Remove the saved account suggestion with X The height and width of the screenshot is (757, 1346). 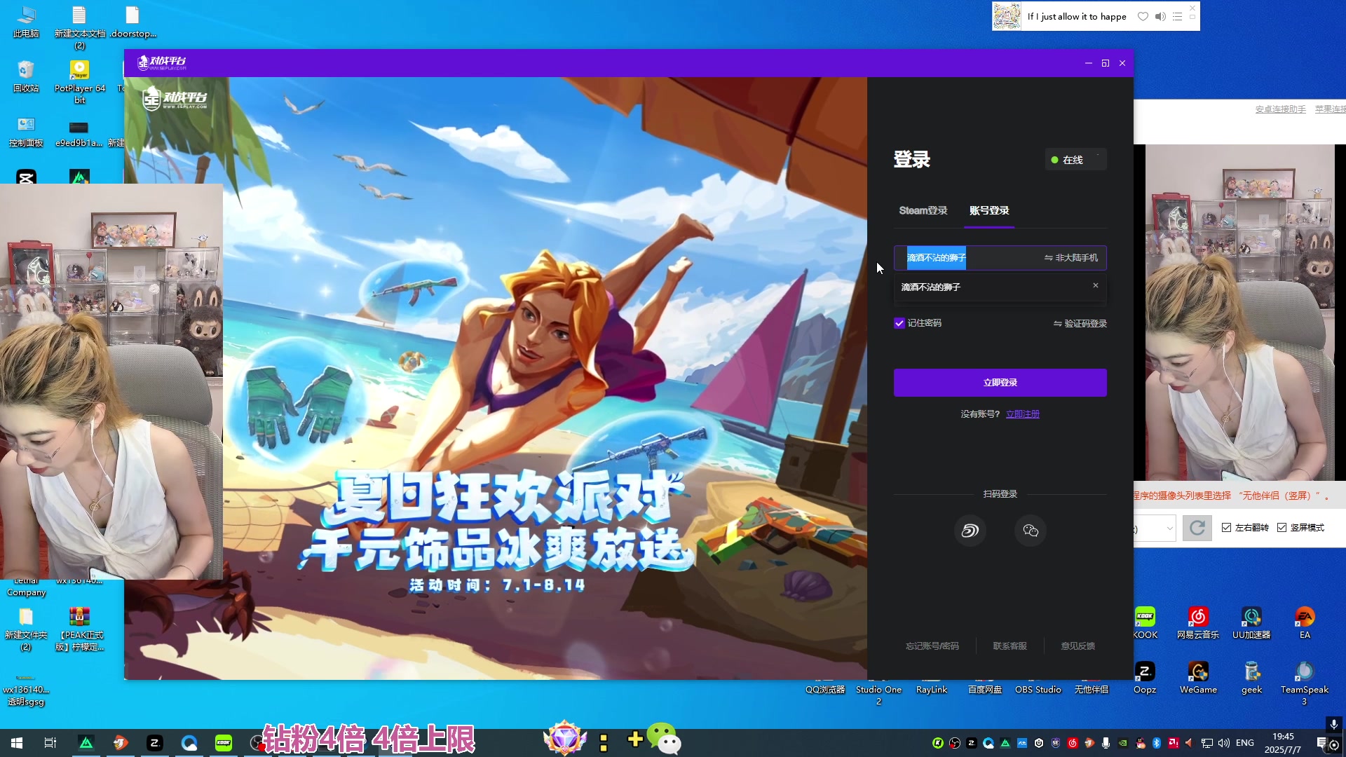coord(1096,285)
